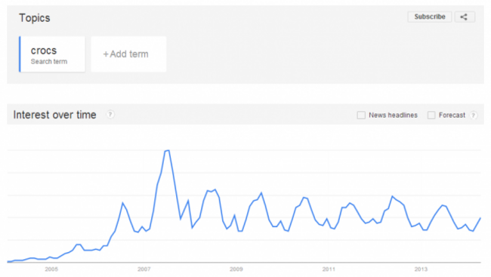Click the News headlines label text
The width and height of the screenshot is (491, 277).
tap(393, 115)
